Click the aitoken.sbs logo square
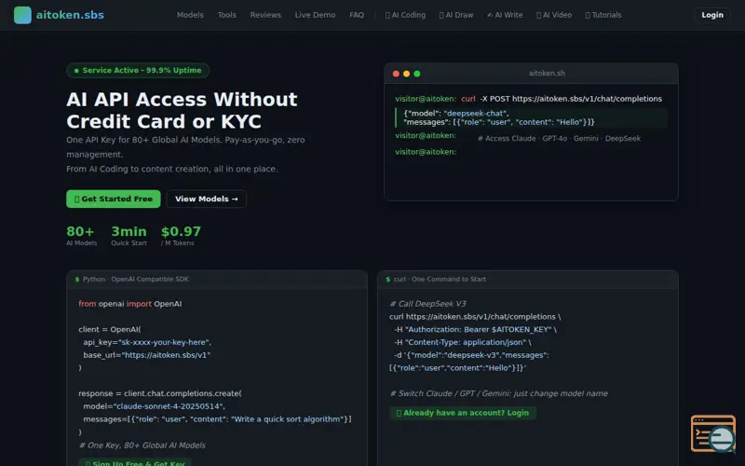This screenshot has height=466, width=745. coord(22,15)
